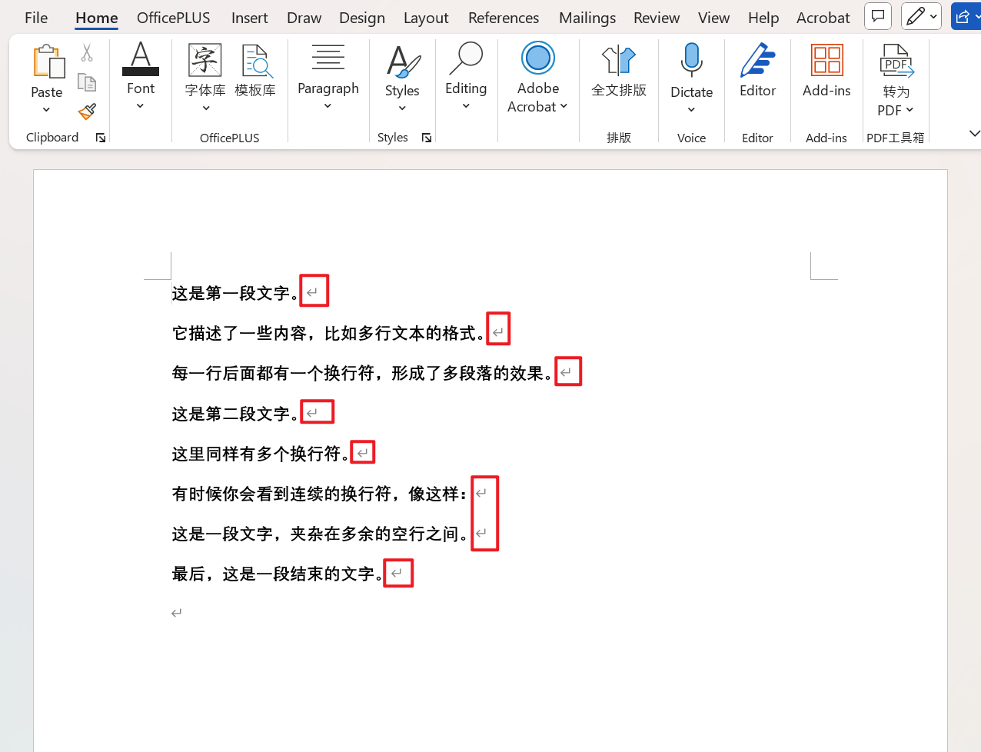Switch to the Review tab
Image resolution: width=981 pixels, height=752 pixels.
coord(657,17)
